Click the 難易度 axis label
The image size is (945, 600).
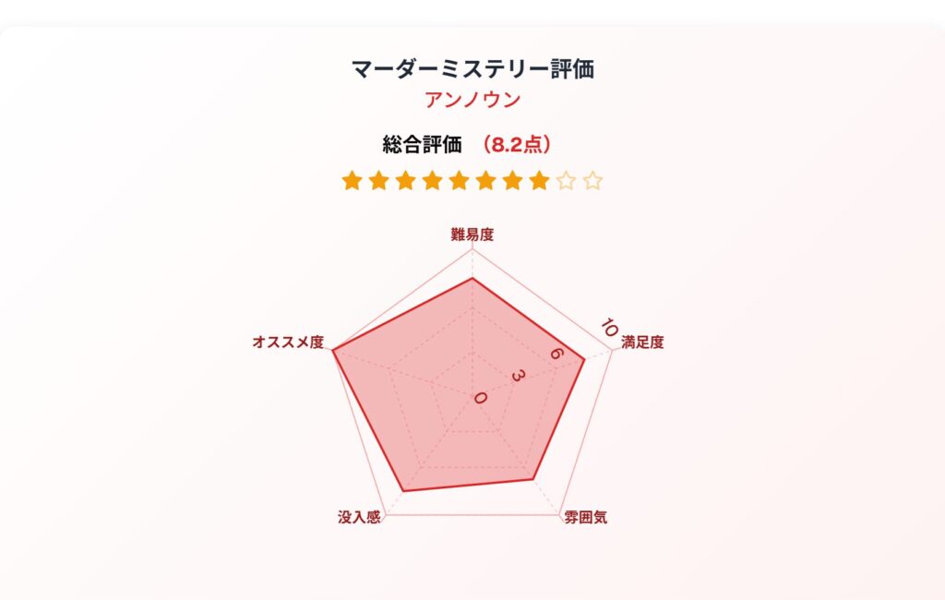pos(472,234)
